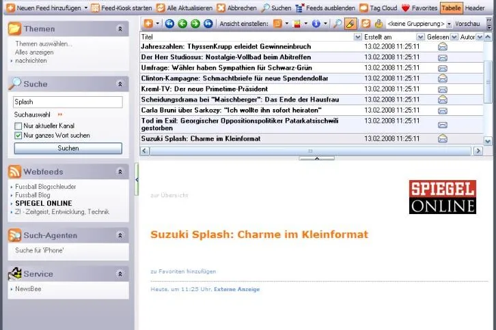Switch to the Header view
496x330 pixels.
click(x=475, y=8)
